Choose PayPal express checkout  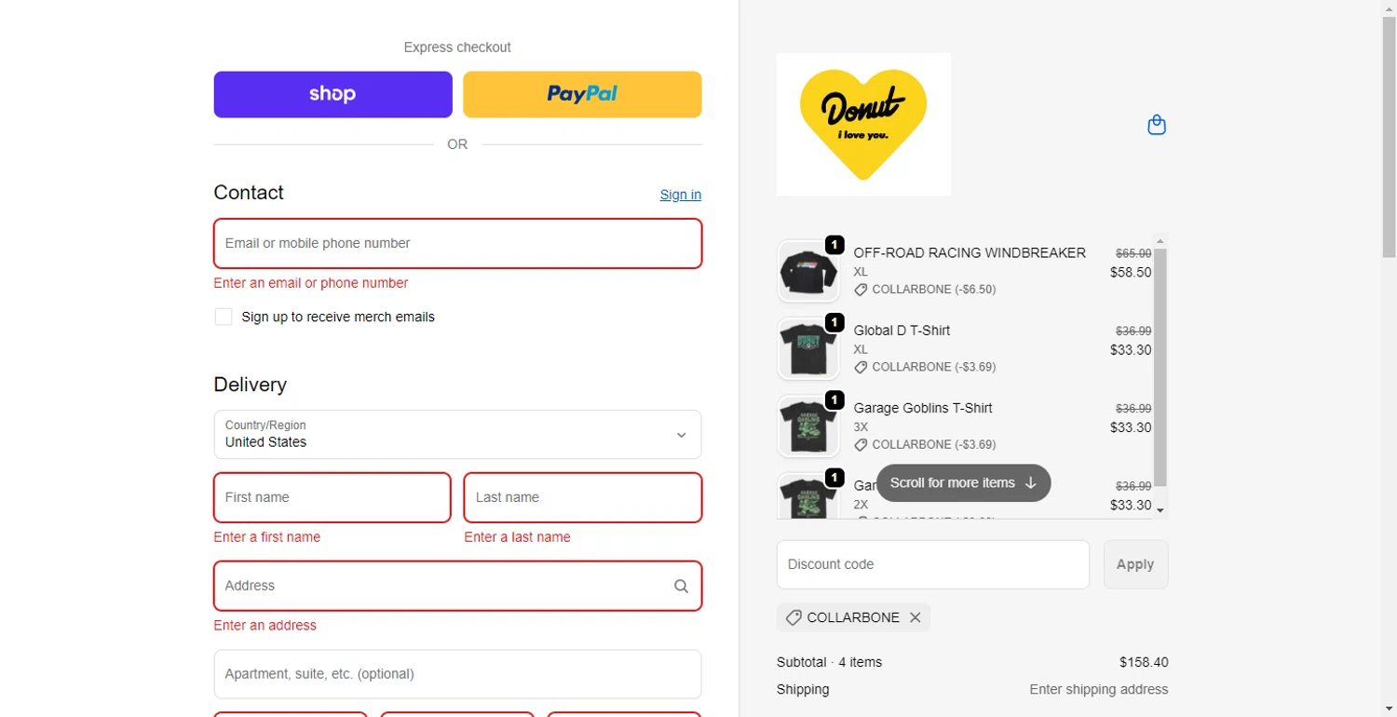[x=582, y=94]
